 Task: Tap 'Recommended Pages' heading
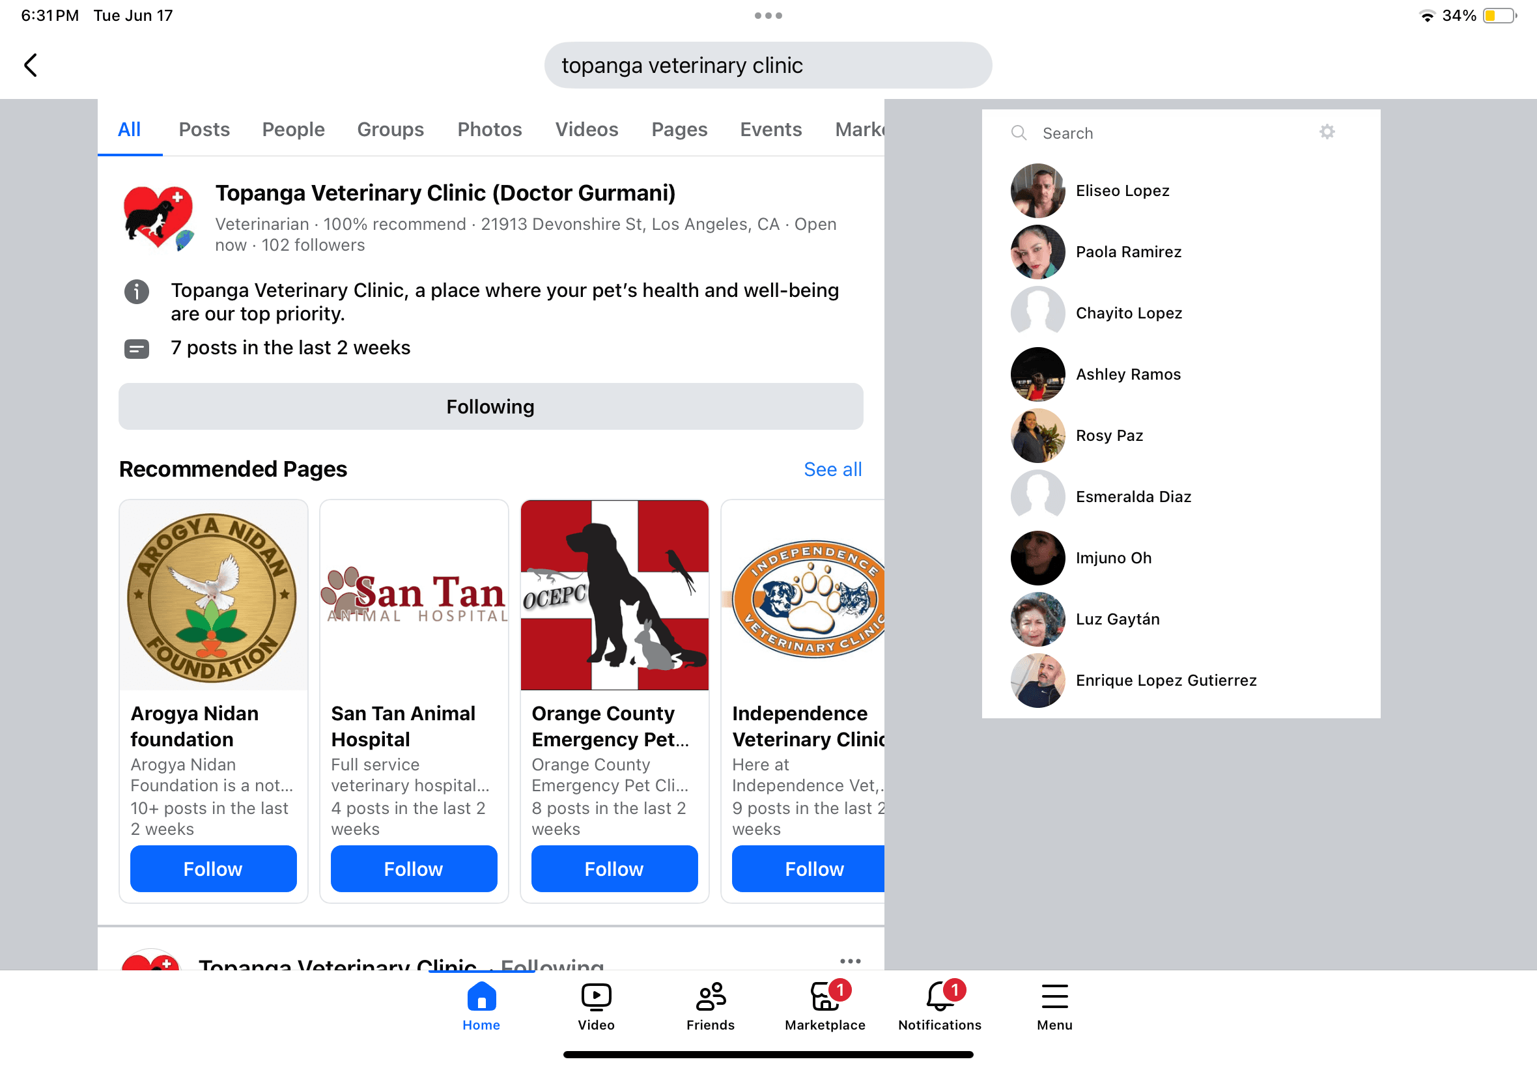click(x=233, y=469)
